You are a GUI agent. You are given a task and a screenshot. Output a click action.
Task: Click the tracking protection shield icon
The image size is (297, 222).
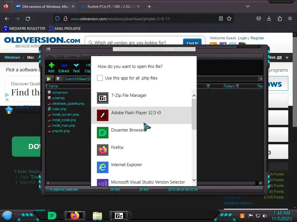pyautogui.click(x=57, y=18)
